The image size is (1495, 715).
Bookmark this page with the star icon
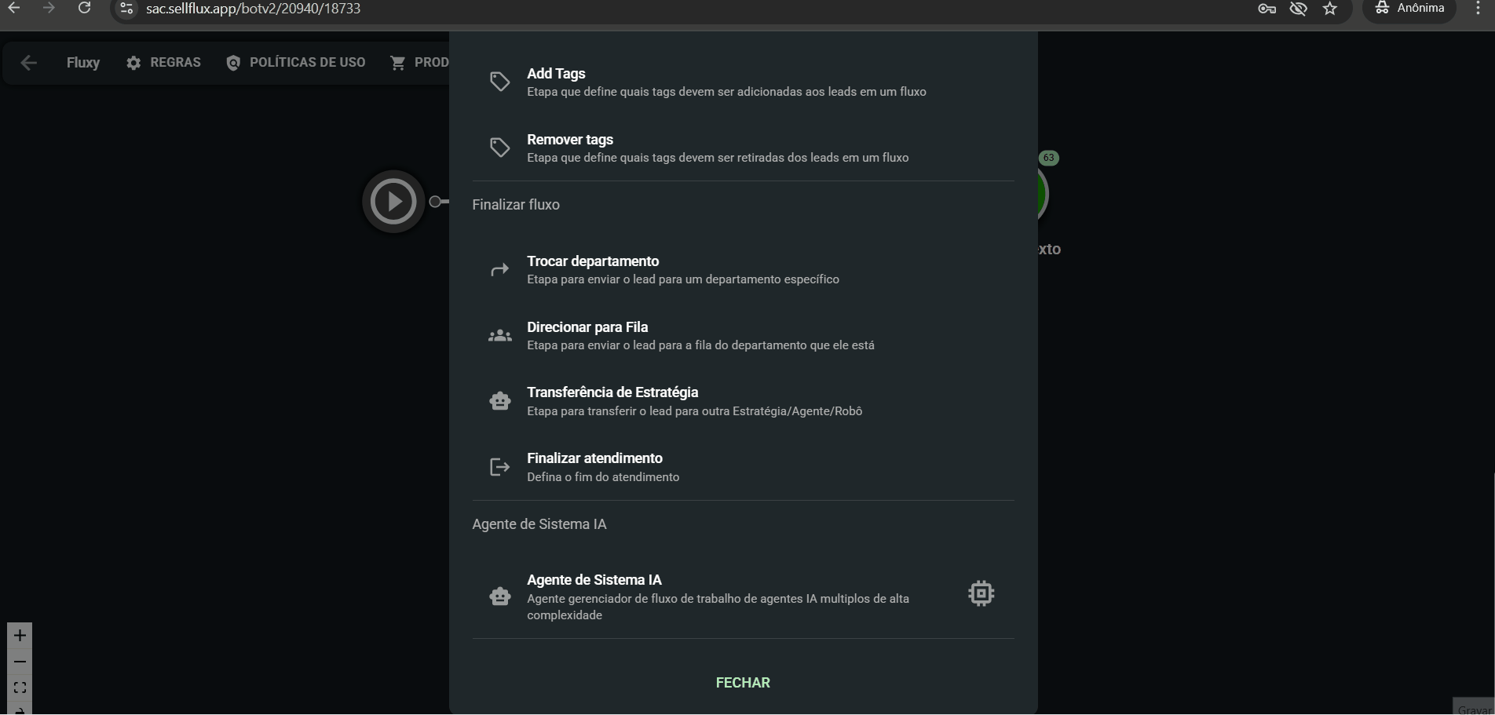tap(1329, 9)
